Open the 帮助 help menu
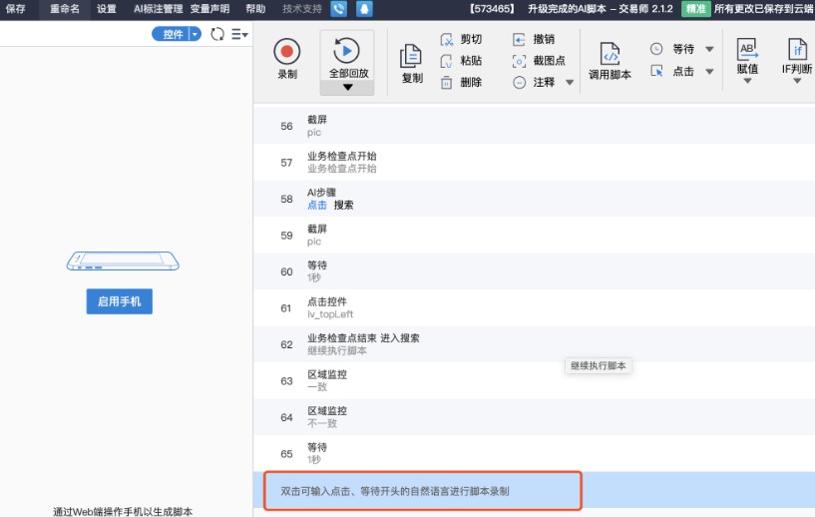Viewport: 815px width, 517px height. [x=255, y=9]
